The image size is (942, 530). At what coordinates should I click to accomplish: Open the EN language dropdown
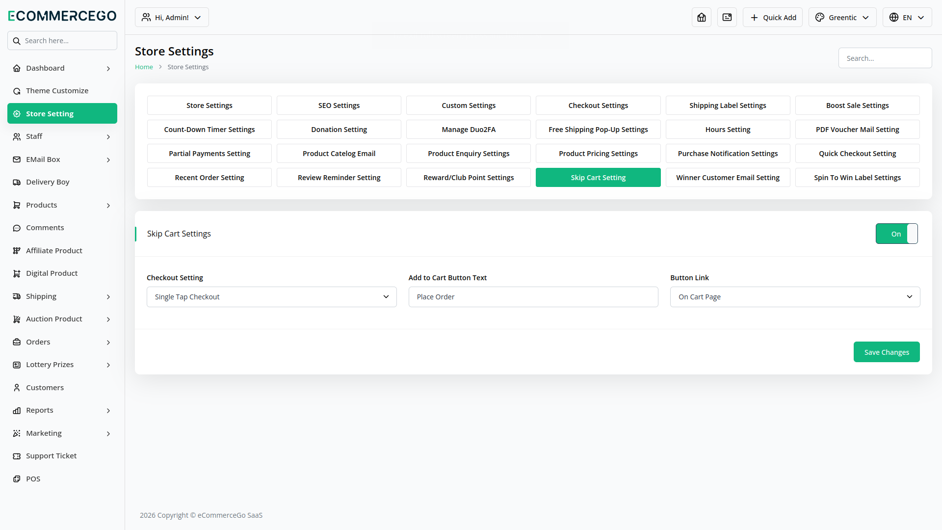coord(907,17)
